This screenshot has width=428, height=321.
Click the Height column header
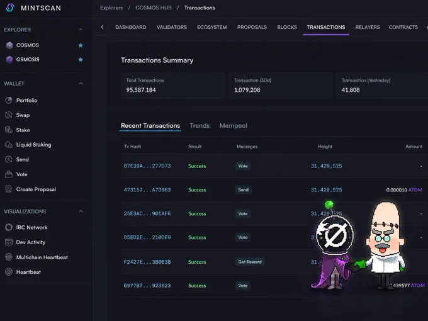pyautogui.click(x=325, y=147)
